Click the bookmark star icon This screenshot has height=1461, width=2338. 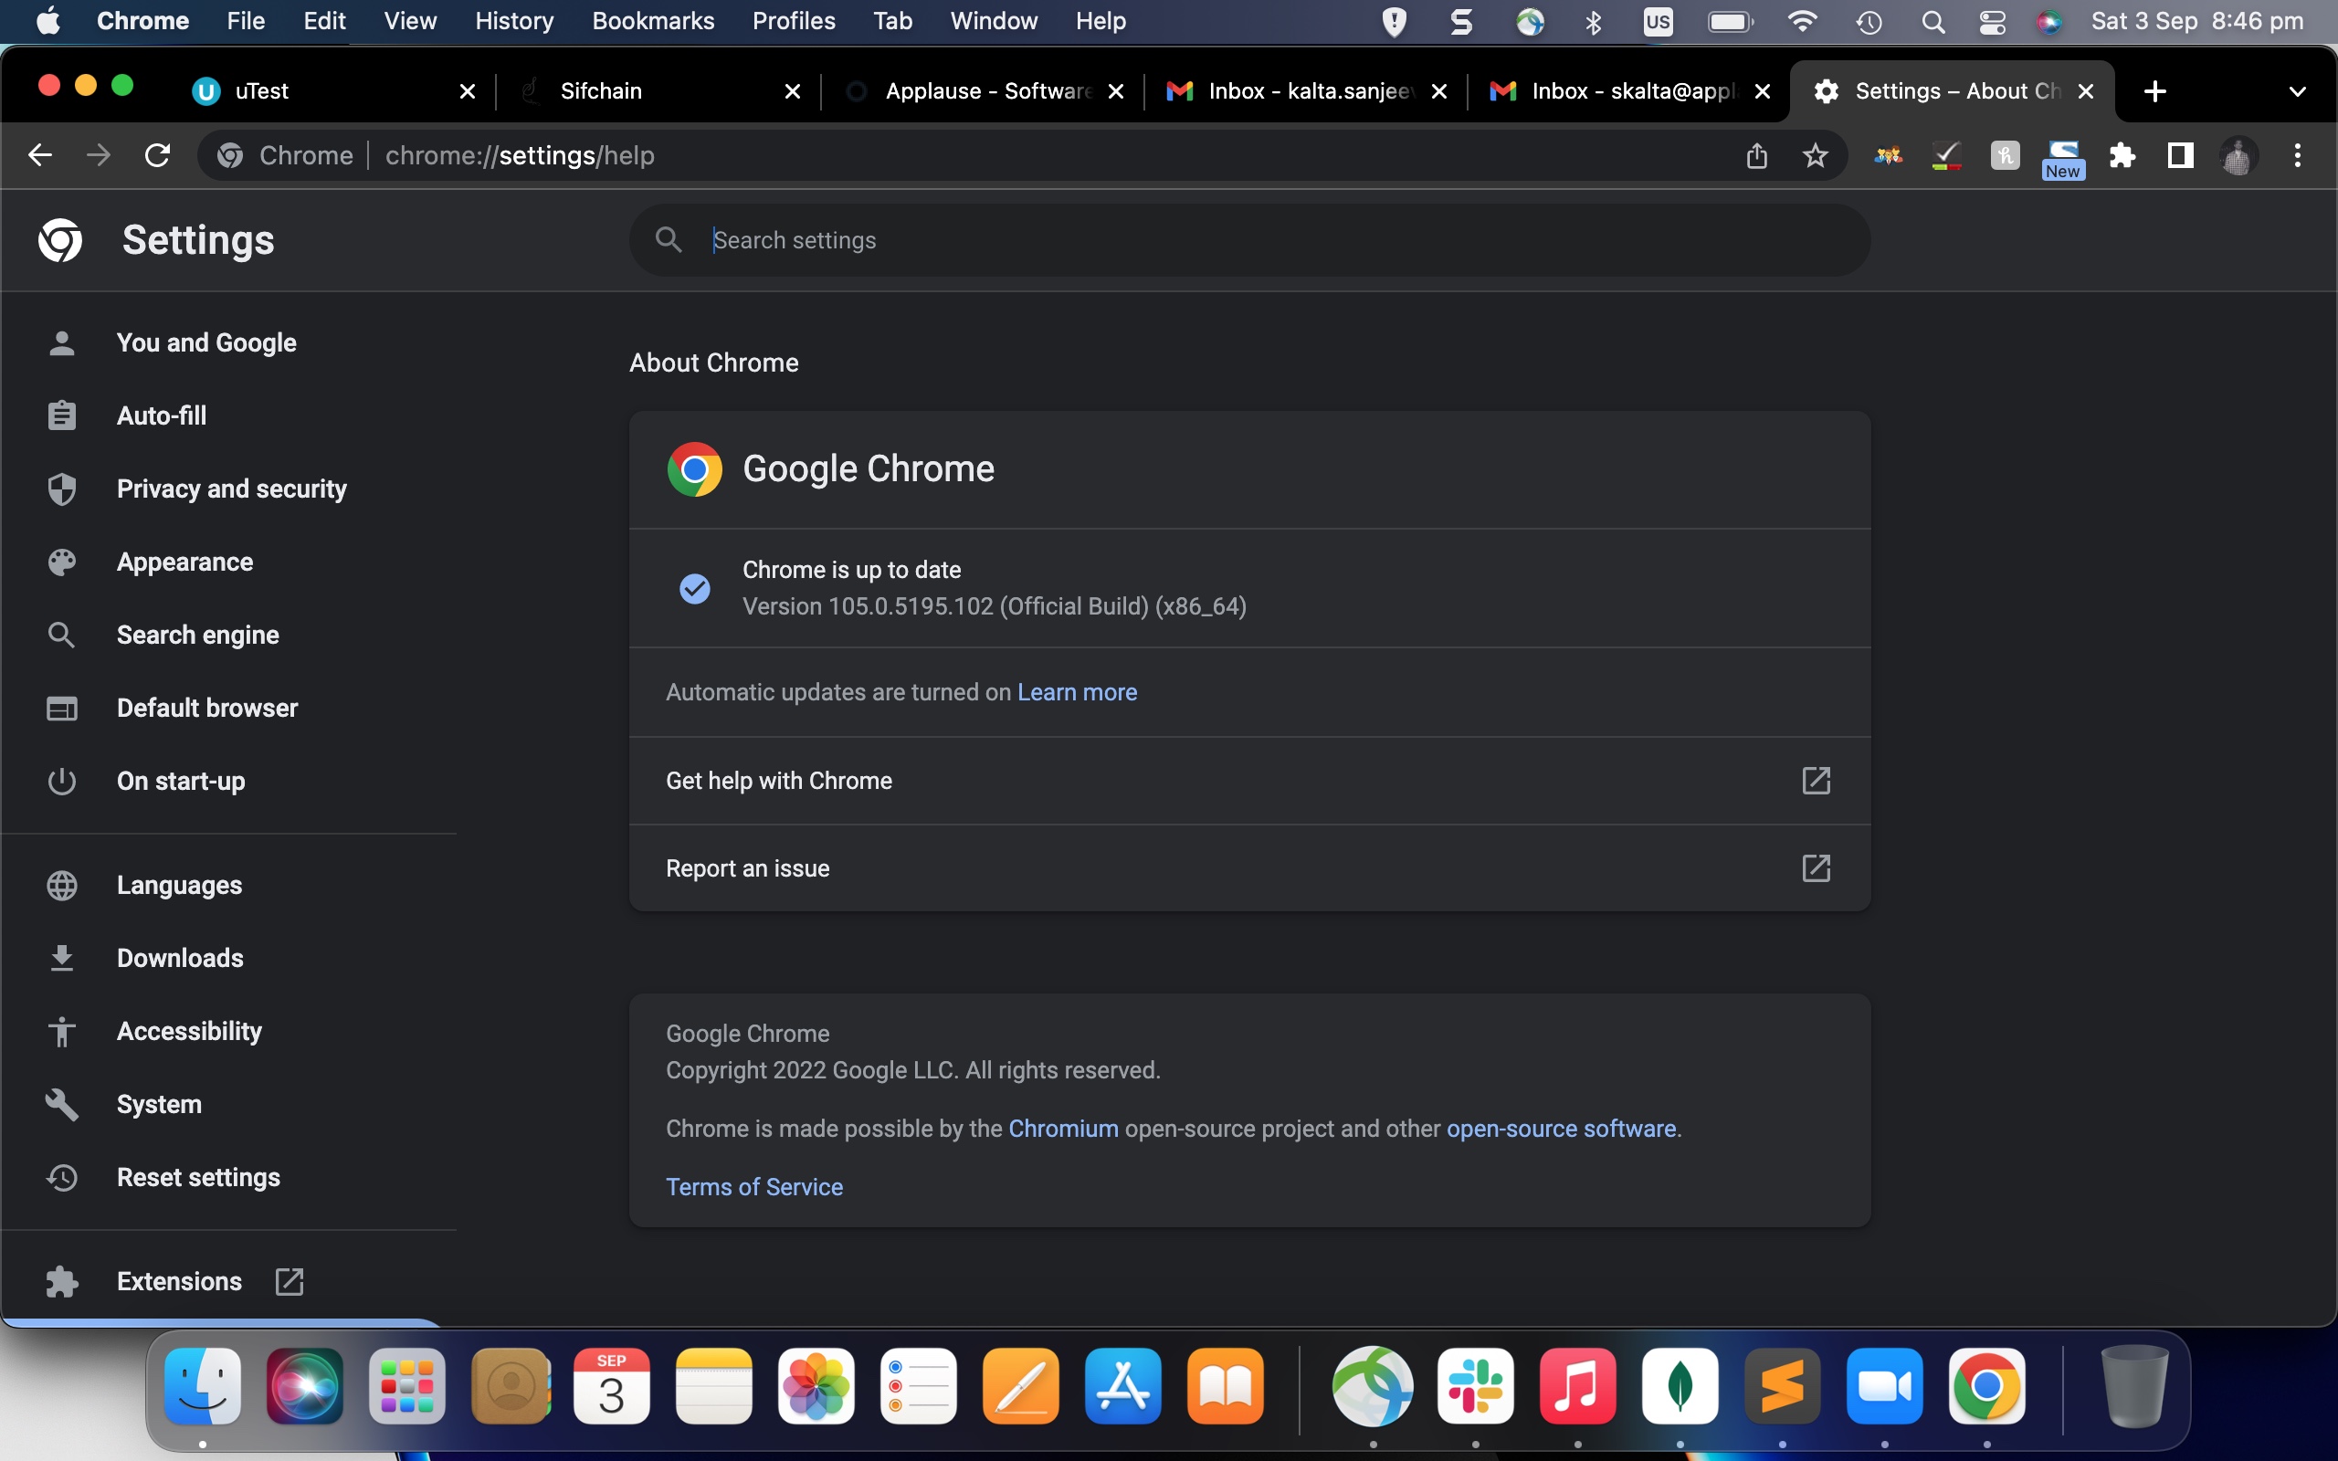[x=1815, y=155]
